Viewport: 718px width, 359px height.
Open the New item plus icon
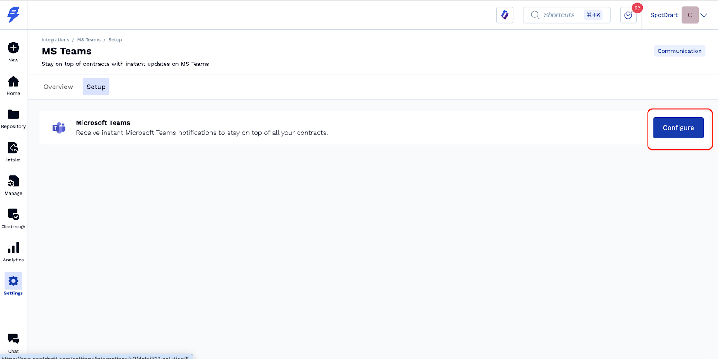coord(13,48)
